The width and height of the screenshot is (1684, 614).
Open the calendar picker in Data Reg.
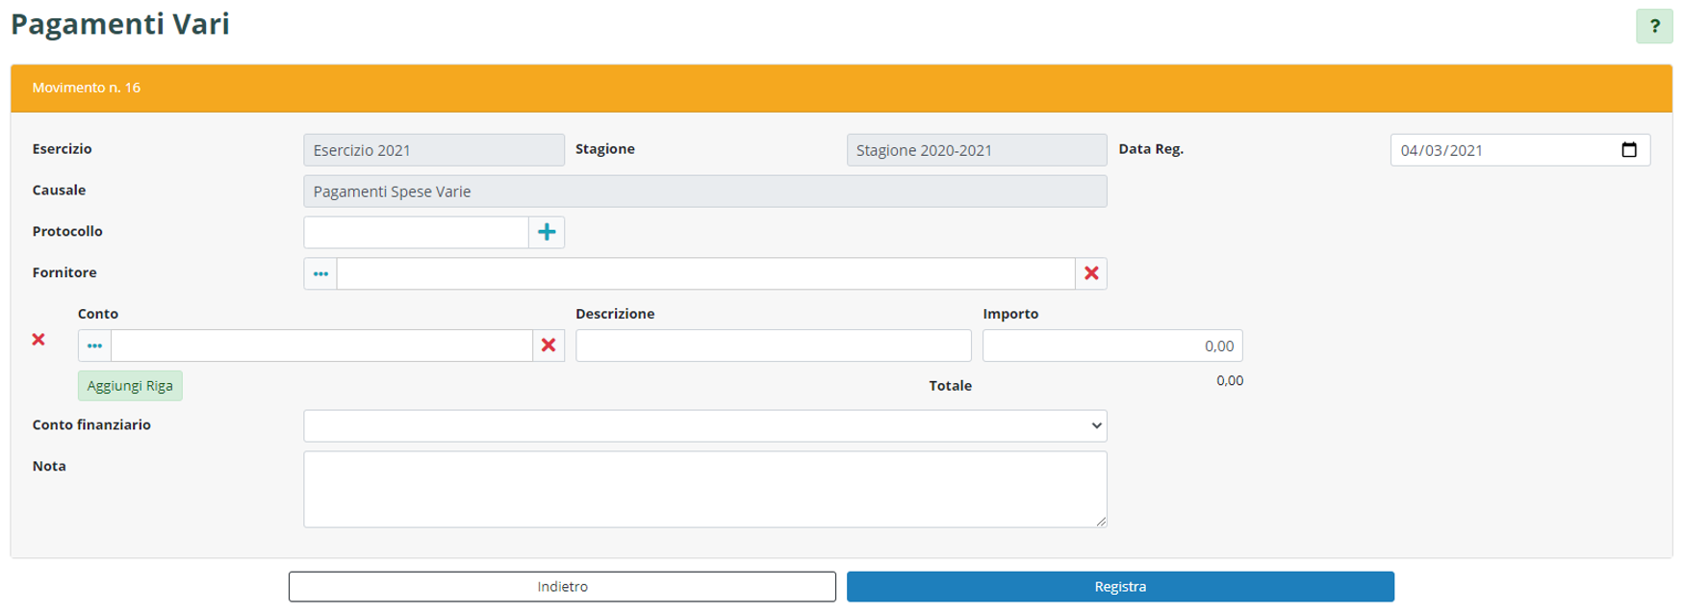(x=1628, y=150)
